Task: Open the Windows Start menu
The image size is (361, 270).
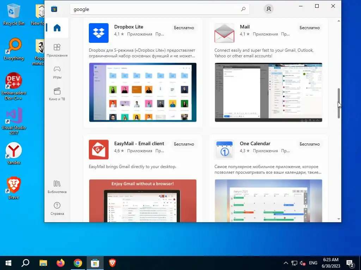Action: (x=8, y=263)
